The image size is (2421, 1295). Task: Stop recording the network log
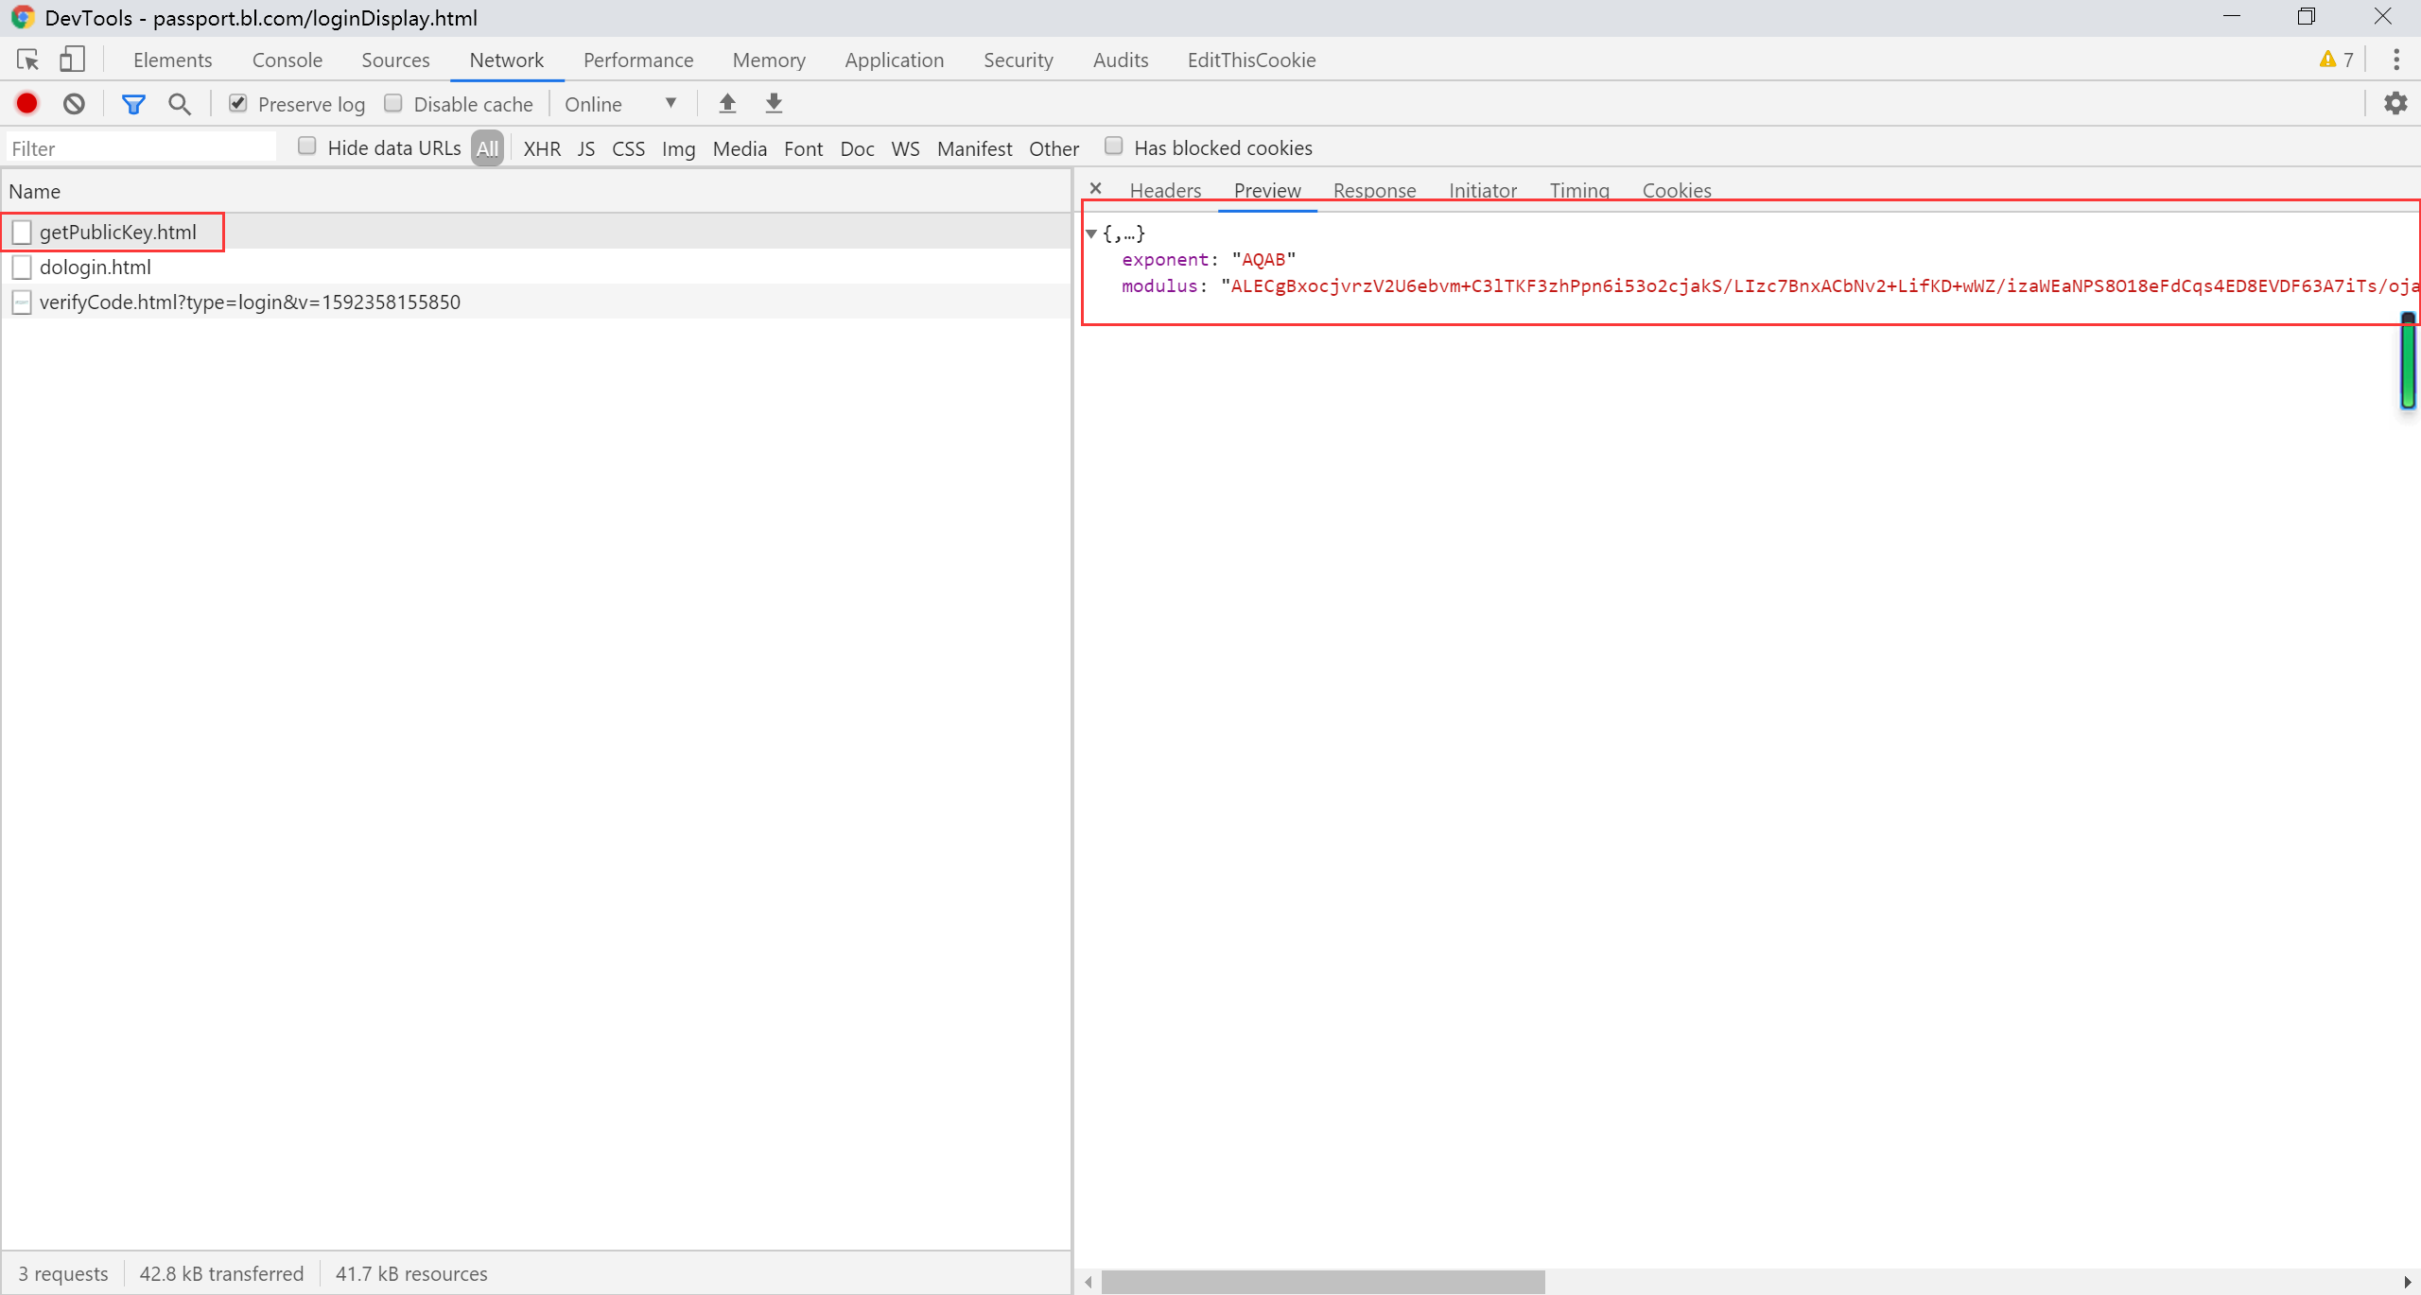[x=27, y=104]
